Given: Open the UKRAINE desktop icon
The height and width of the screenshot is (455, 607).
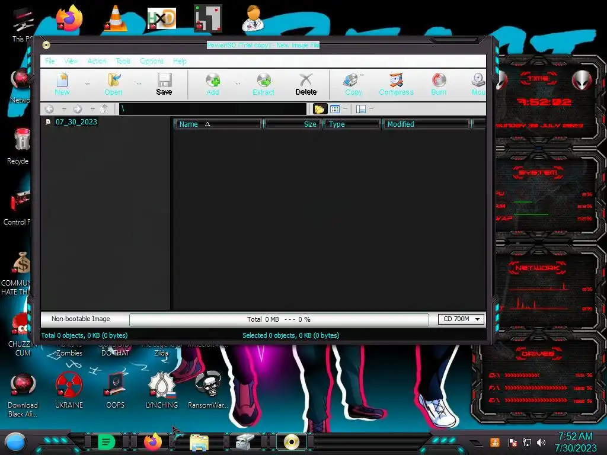Looking at the screenshot, I should click(69, 391).
